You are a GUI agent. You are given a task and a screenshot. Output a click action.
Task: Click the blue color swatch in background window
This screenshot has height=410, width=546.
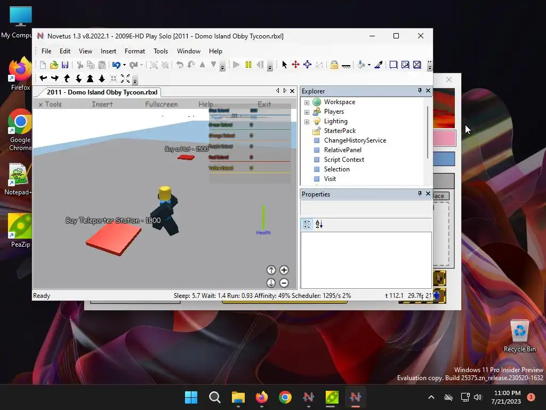[444, 159]
